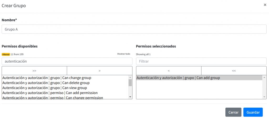This screenshot has width=269, height=121.
Task: Click the available permissions filter field
Action: [x=67, y=61]
